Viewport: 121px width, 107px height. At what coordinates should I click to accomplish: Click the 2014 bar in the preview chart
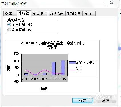pos(54,68)
